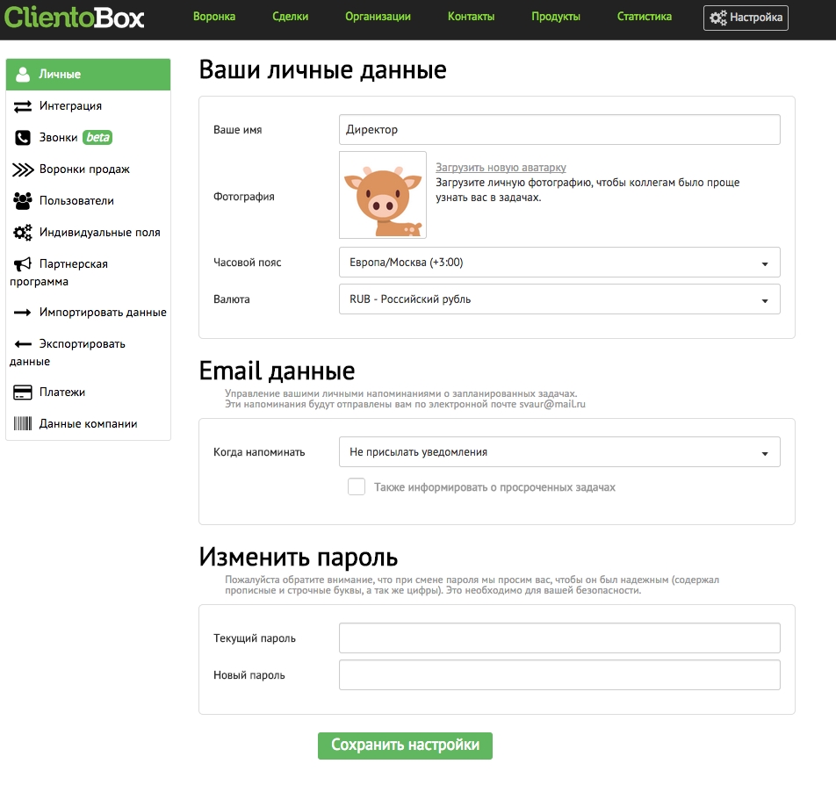Image resolution: width=836 pixels, height=807 pixels.
Task: Click the Звонки phone icon
Action: tap(23, 138)
